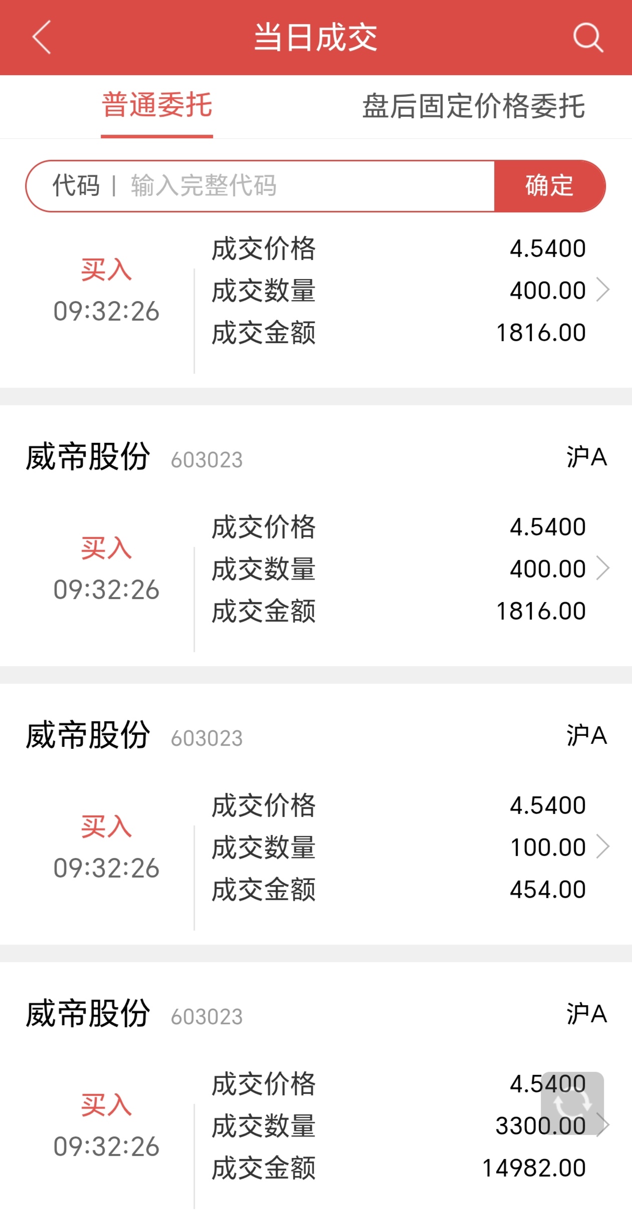The width and height of the screenshot is (632, 1218).
Task: Tap the 代码 label in the search bar
Action: pos(76,186)
